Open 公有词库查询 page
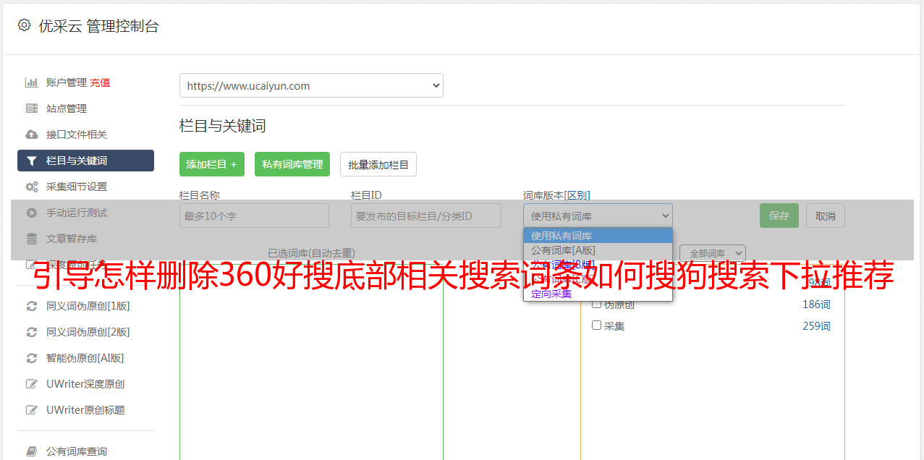This screenshot has width=924, height=460. (77, 451)
